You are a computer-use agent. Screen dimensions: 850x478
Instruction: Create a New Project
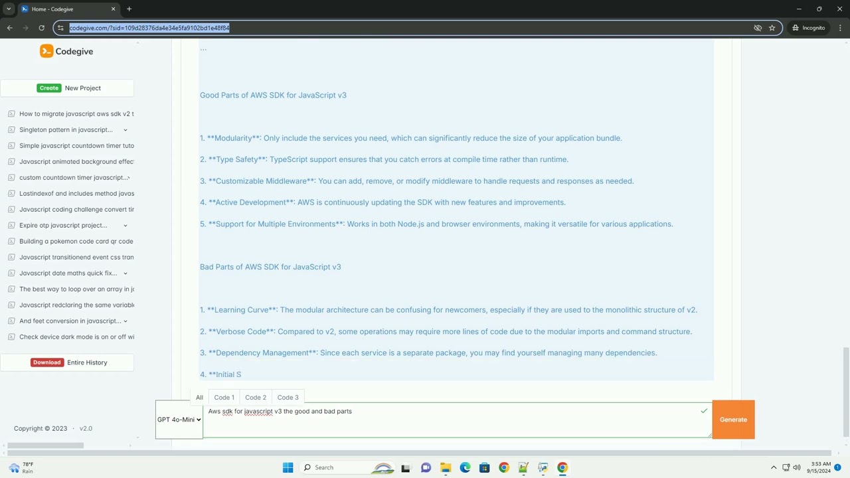[x=67, y=88]
